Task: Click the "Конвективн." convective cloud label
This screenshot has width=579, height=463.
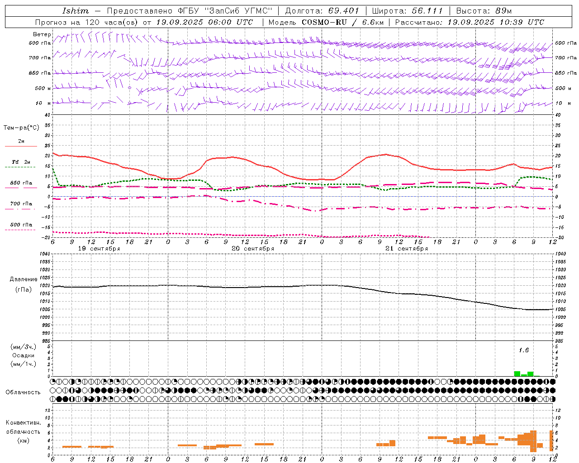Action: 24,423
